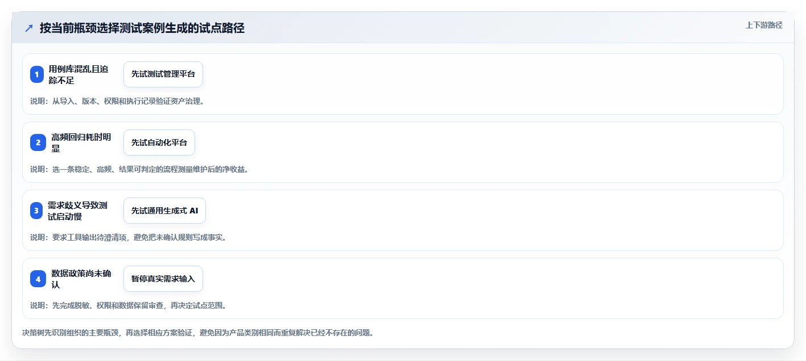Click the 暂停真实需求输入 button
This screenshot has height=361, width=806.
coord(163,279)
